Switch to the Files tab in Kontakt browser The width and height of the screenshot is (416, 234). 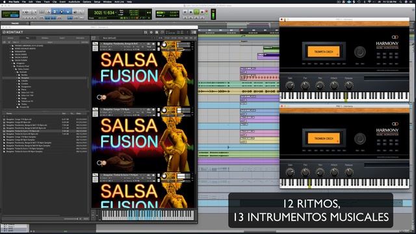coord(27,38)
